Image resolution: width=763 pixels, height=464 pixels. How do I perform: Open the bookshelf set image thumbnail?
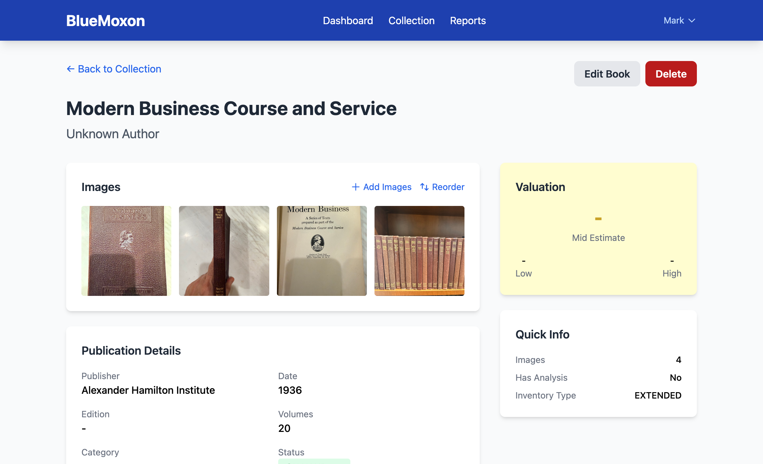click(419, 251)
